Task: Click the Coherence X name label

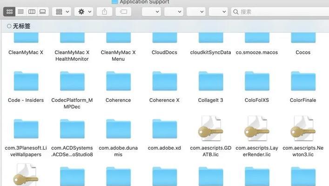Action: (164, 100)
